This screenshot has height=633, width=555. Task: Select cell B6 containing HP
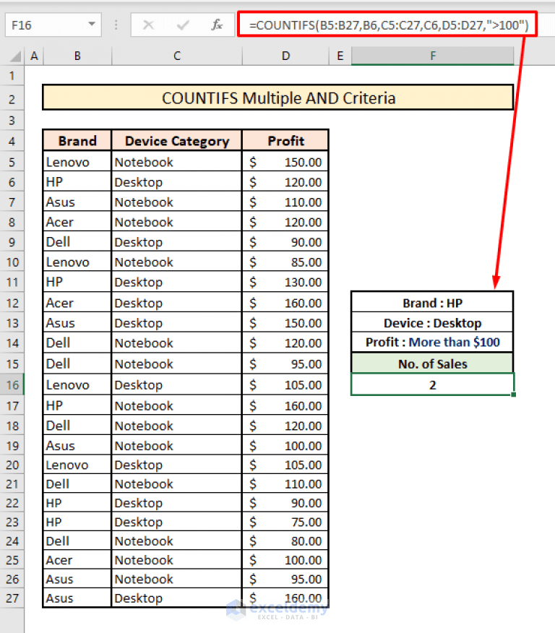pyautogui.click(x=77, y=181)
